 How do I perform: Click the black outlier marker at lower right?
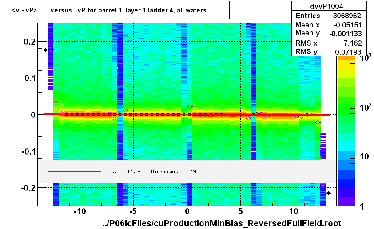pyautogui.click(x=328, y=193)
